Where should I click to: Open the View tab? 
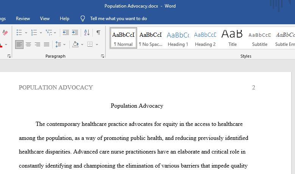[45, 19]
